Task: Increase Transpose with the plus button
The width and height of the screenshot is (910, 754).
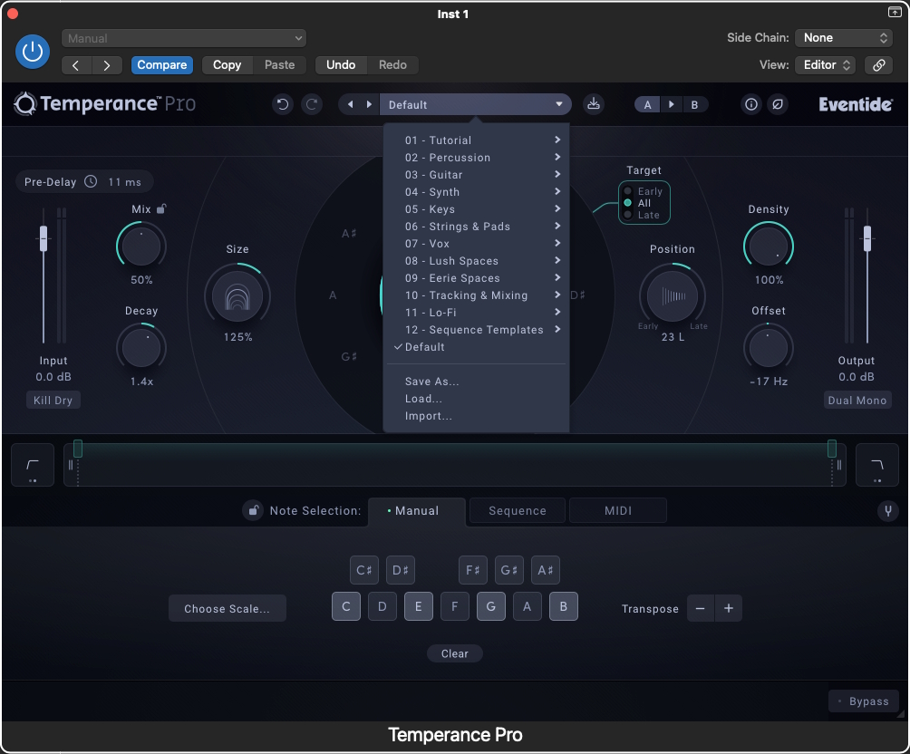Action: pyautogui.click(x=728, y=609)
